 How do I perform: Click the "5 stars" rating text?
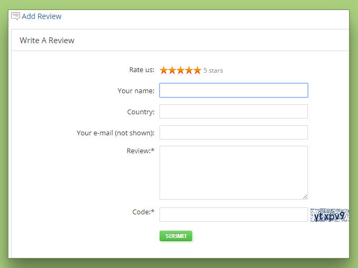(x=213, y=71)
